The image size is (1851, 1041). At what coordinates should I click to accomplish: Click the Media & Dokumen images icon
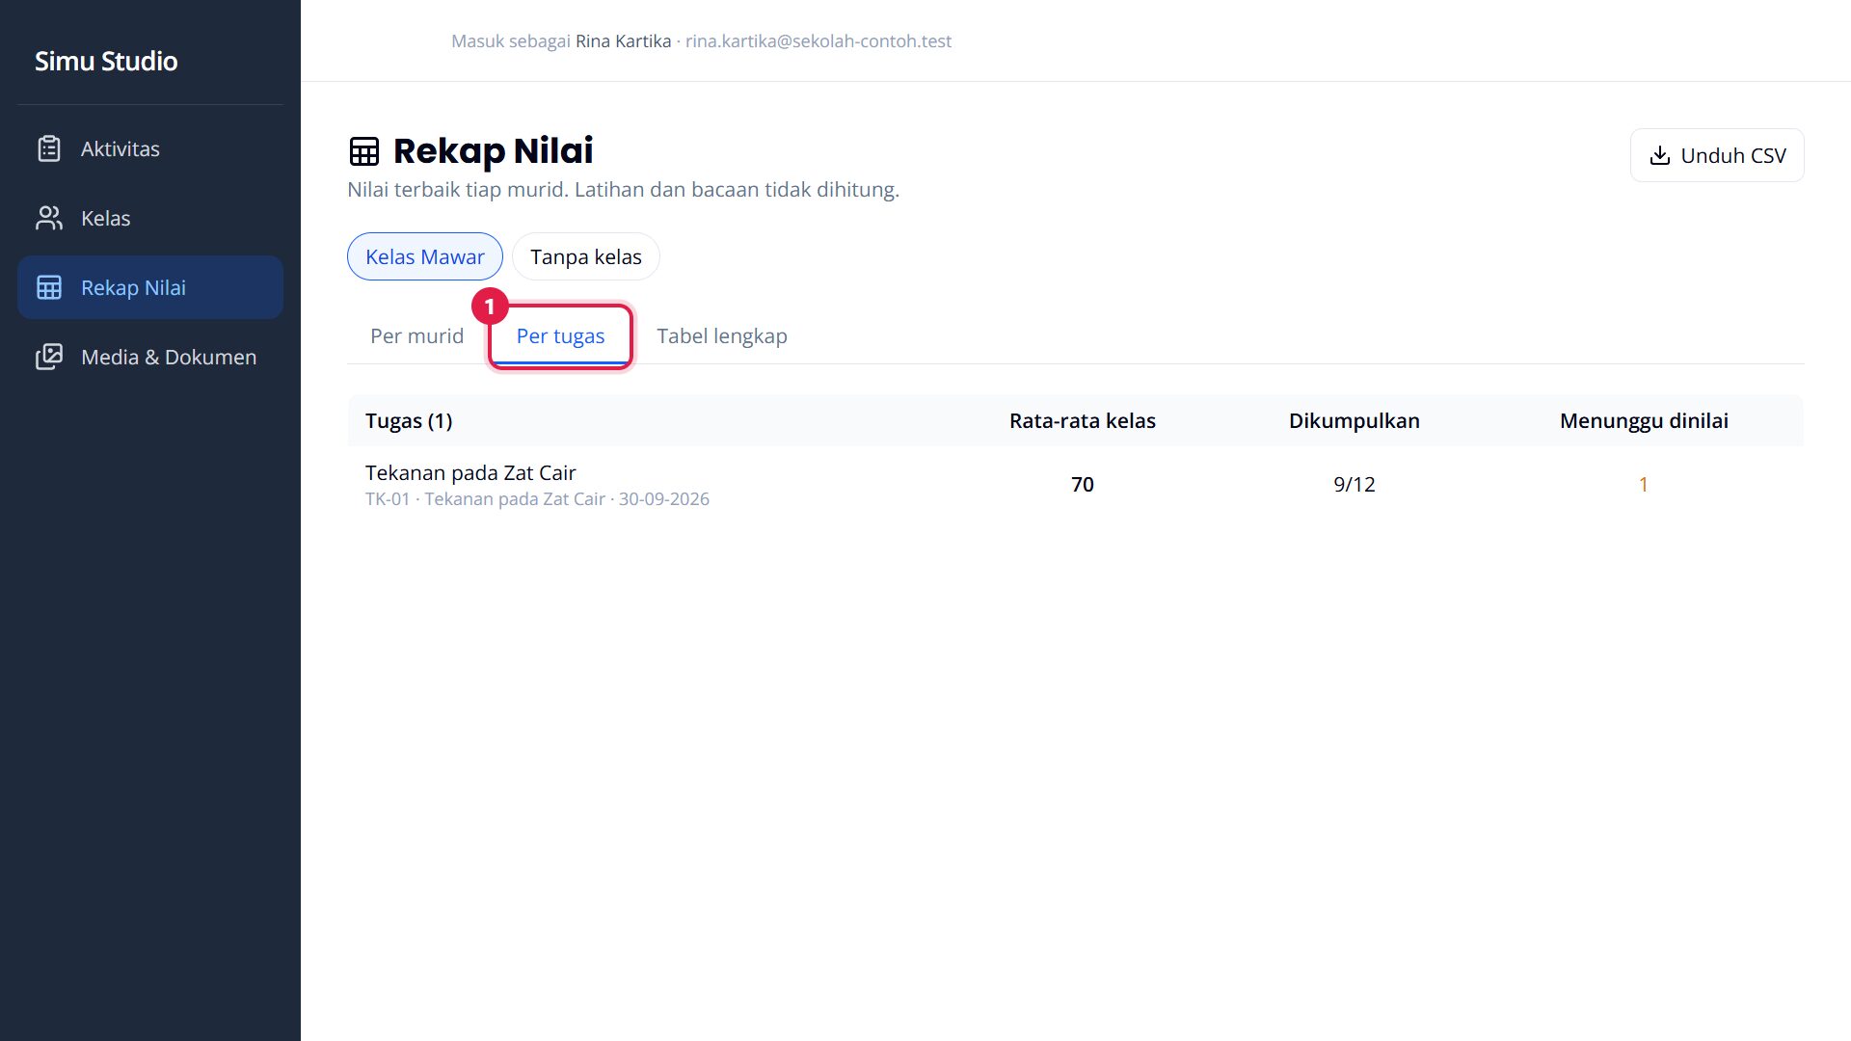pos(49,357)
